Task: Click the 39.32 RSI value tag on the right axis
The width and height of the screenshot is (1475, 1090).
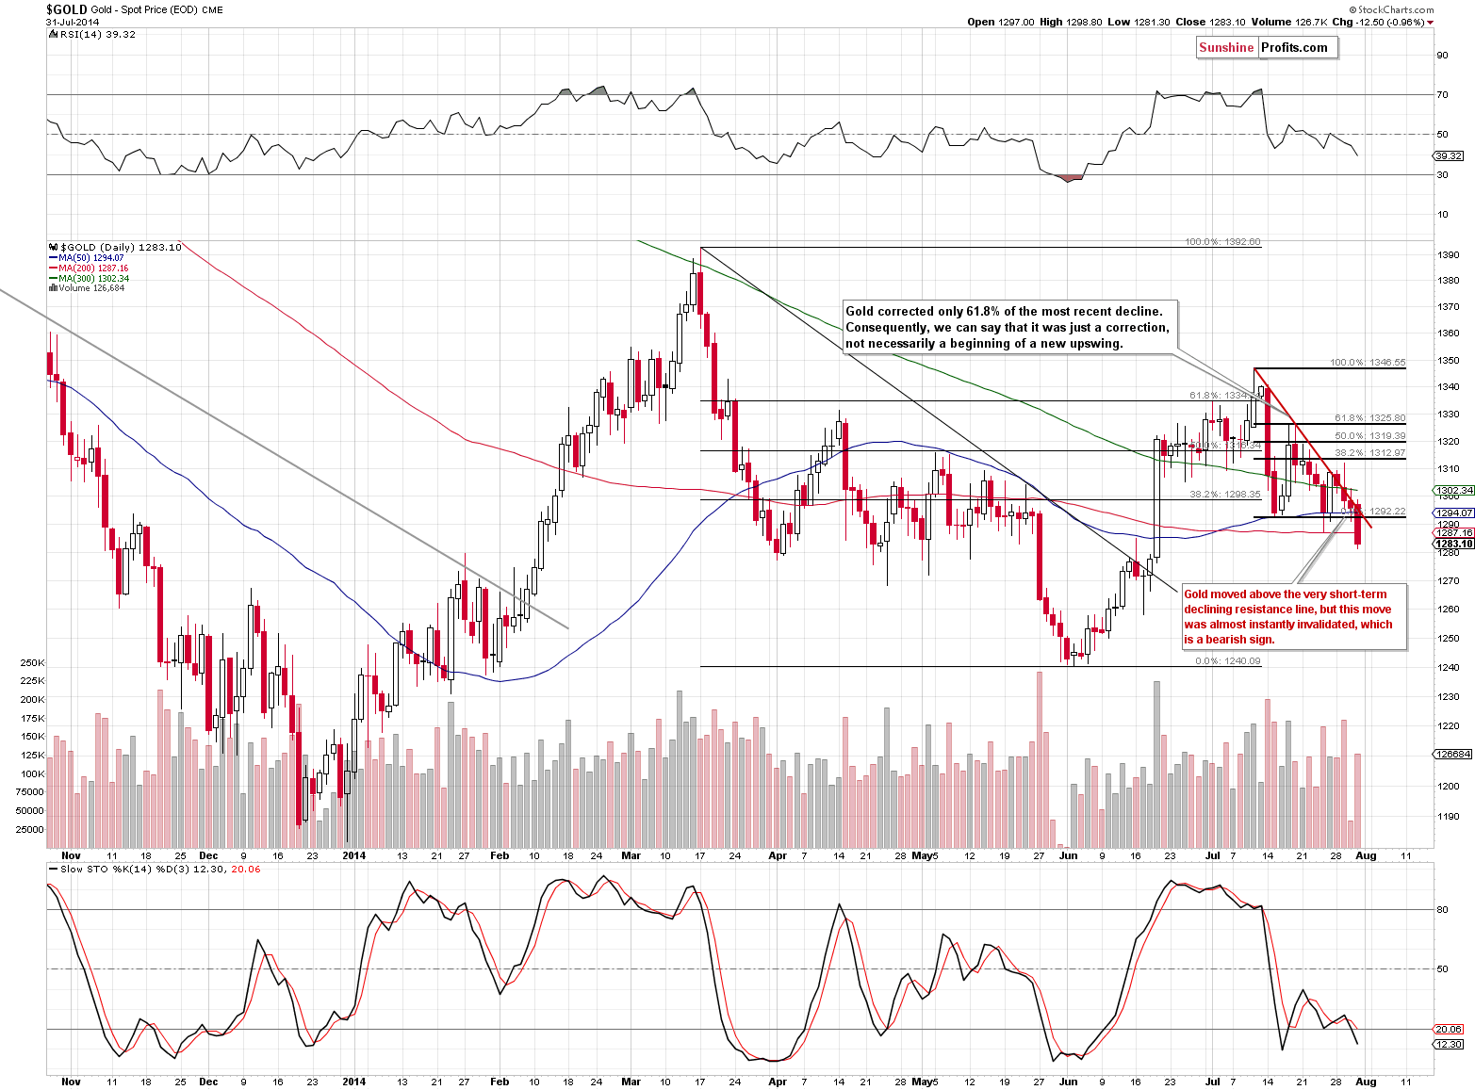Action: coord(1450,155)
